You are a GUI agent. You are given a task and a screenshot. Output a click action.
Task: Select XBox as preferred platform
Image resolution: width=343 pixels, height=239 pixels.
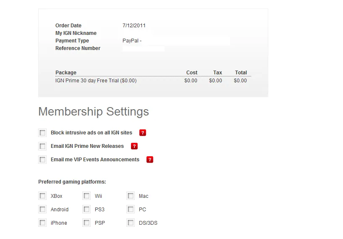42,196
